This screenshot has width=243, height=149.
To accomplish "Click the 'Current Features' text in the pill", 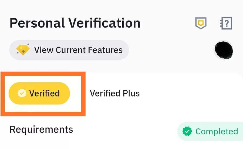I will tap(89, 50).
